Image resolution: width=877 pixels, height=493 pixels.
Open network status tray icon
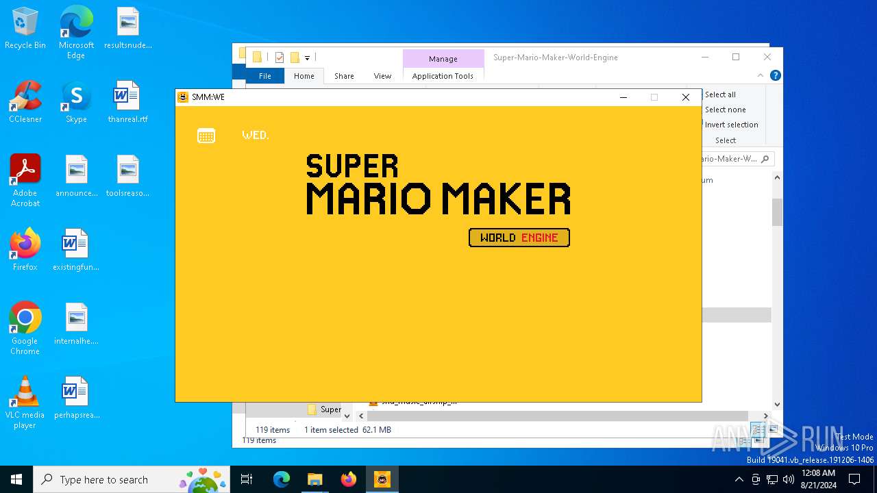coord(772,479)
